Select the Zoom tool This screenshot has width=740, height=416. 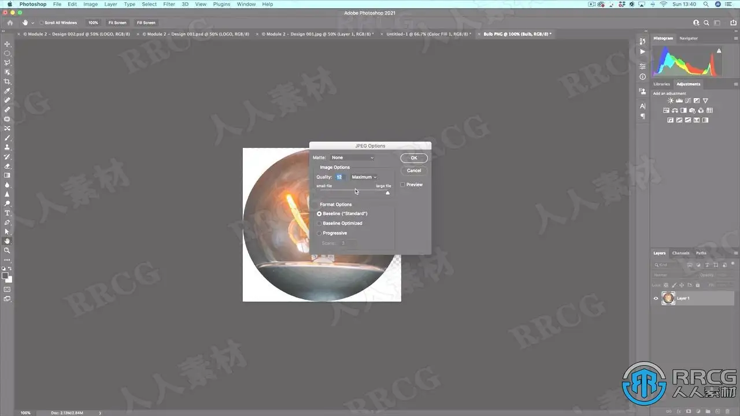(x=8, y=250)
